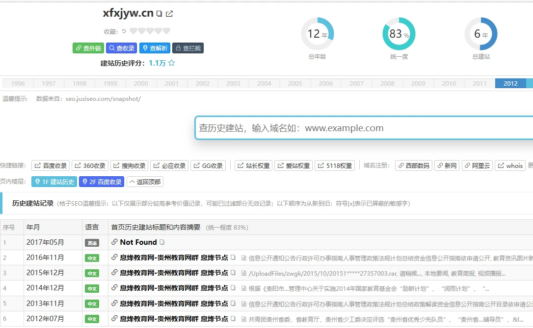Screen dimensions: 533x328
Task: Jump to the 2F 百度收录 section
Action: (x=101, y=182)
